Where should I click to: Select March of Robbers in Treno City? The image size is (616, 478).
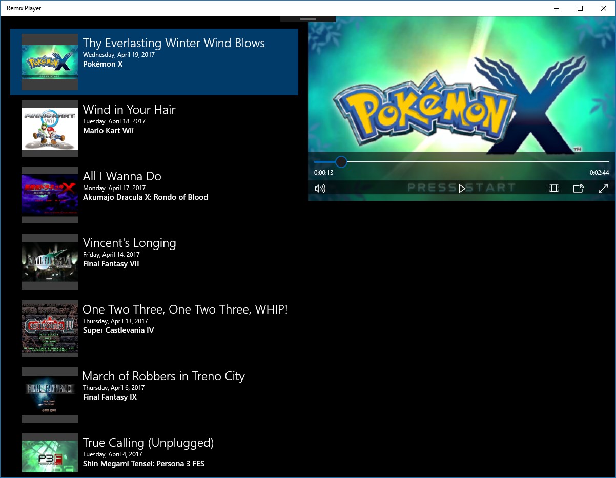[154, 395]
